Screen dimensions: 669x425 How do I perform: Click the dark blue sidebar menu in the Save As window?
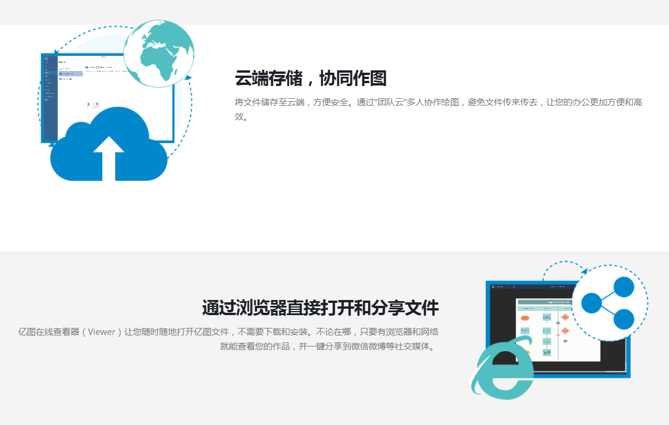click(x=49, y=99)
